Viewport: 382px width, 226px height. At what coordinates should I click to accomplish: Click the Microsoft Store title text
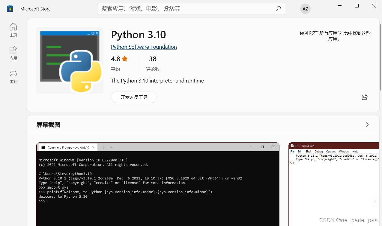click(35, 9)
